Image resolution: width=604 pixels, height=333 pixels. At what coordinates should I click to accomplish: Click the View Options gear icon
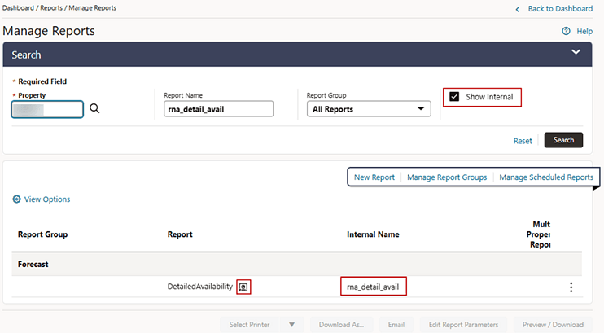[16, 199]
